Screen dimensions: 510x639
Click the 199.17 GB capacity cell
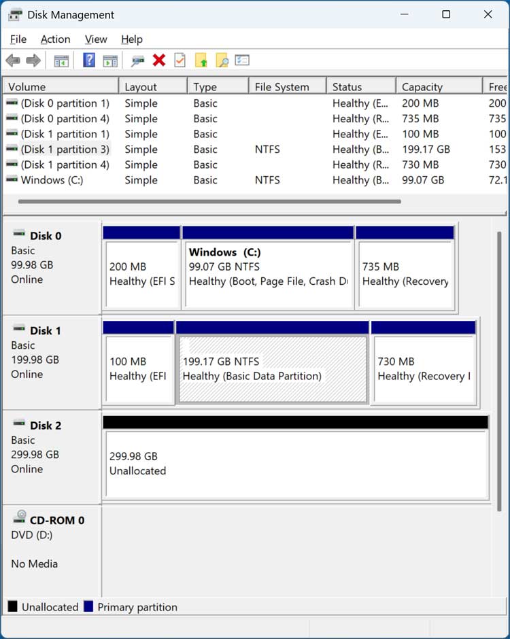pyautogui.click(x=426, y=150)
